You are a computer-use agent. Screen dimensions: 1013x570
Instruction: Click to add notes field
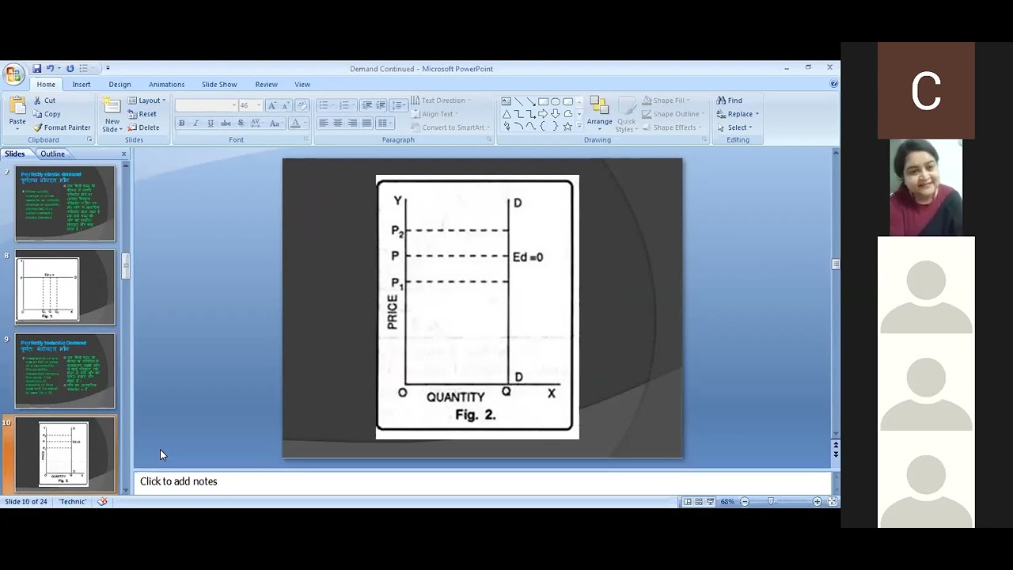tap(483, 481)
